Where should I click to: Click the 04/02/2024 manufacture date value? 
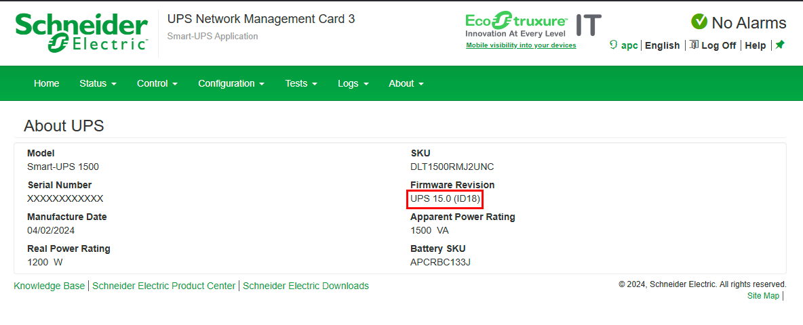coord(51,230)
